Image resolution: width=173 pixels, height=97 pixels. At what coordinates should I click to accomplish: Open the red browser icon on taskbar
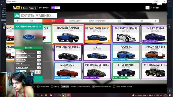click(55, 95)
